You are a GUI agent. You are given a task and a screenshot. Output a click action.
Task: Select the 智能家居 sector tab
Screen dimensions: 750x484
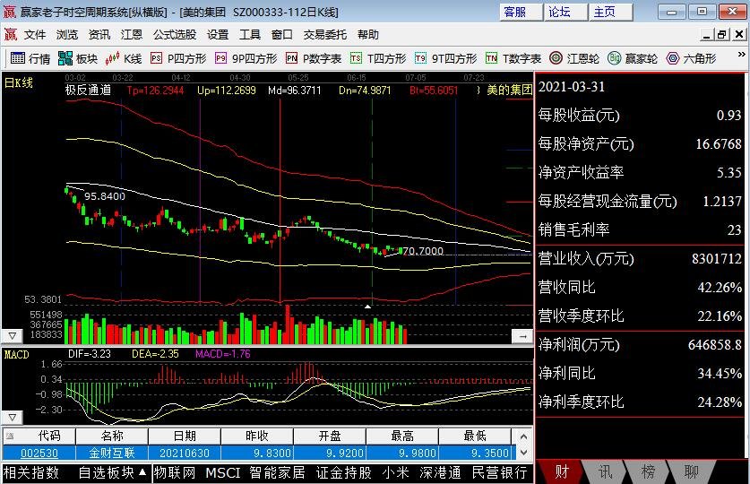tap(278, 472)
